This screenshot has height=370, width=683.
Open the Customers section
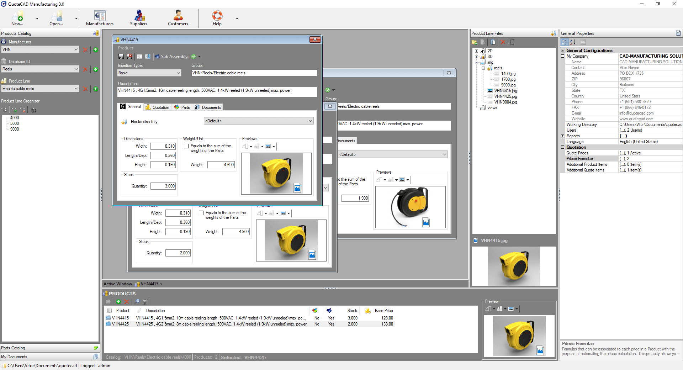click(178, 18)
